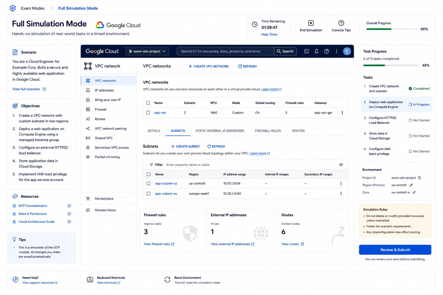Open the exam-sim-project project selector dropdown
This screenshot has height=295, width=443.
coord(147,51)
